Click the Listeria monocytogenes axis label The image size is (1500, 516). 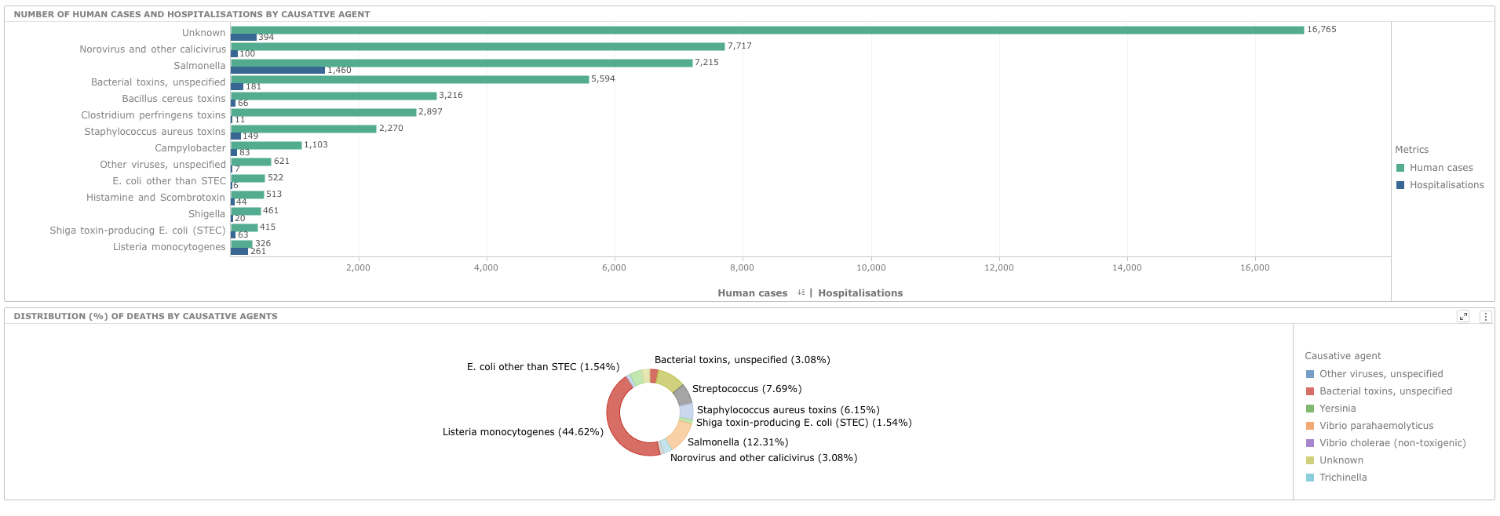pos(169,247)
